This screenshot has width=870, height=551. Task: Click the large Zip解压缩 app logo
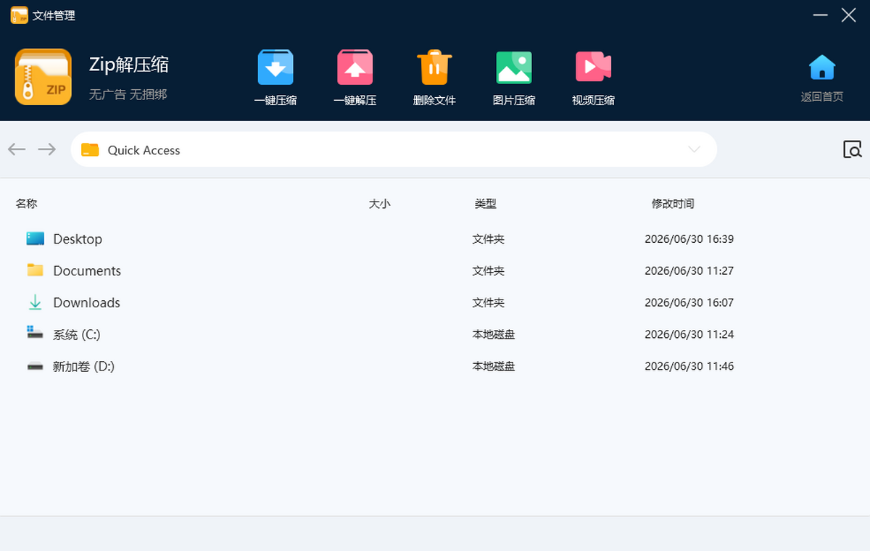[43, 77]
